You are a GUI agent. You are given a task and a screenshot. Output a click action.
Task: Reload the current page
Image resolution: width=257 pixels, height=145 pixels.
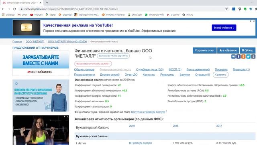[14, 9]
